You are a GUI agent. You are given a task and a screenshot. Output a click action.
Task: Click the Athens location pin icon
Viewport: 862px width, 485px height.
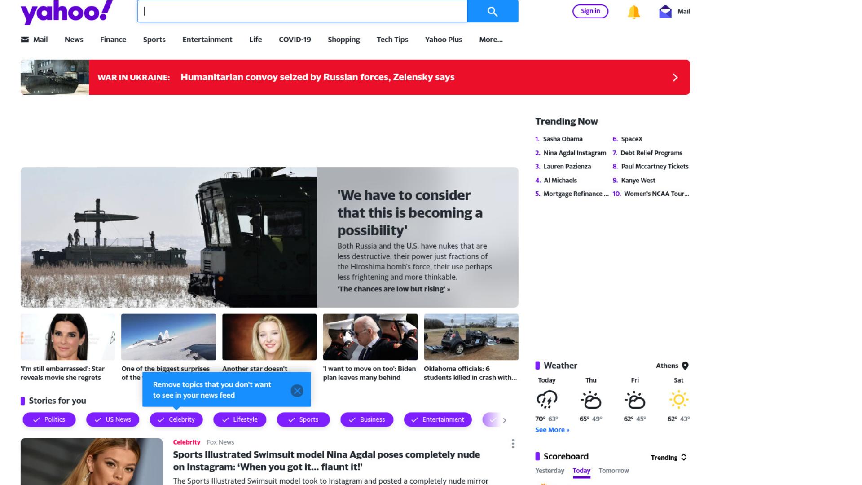click(x=685, y=366)
